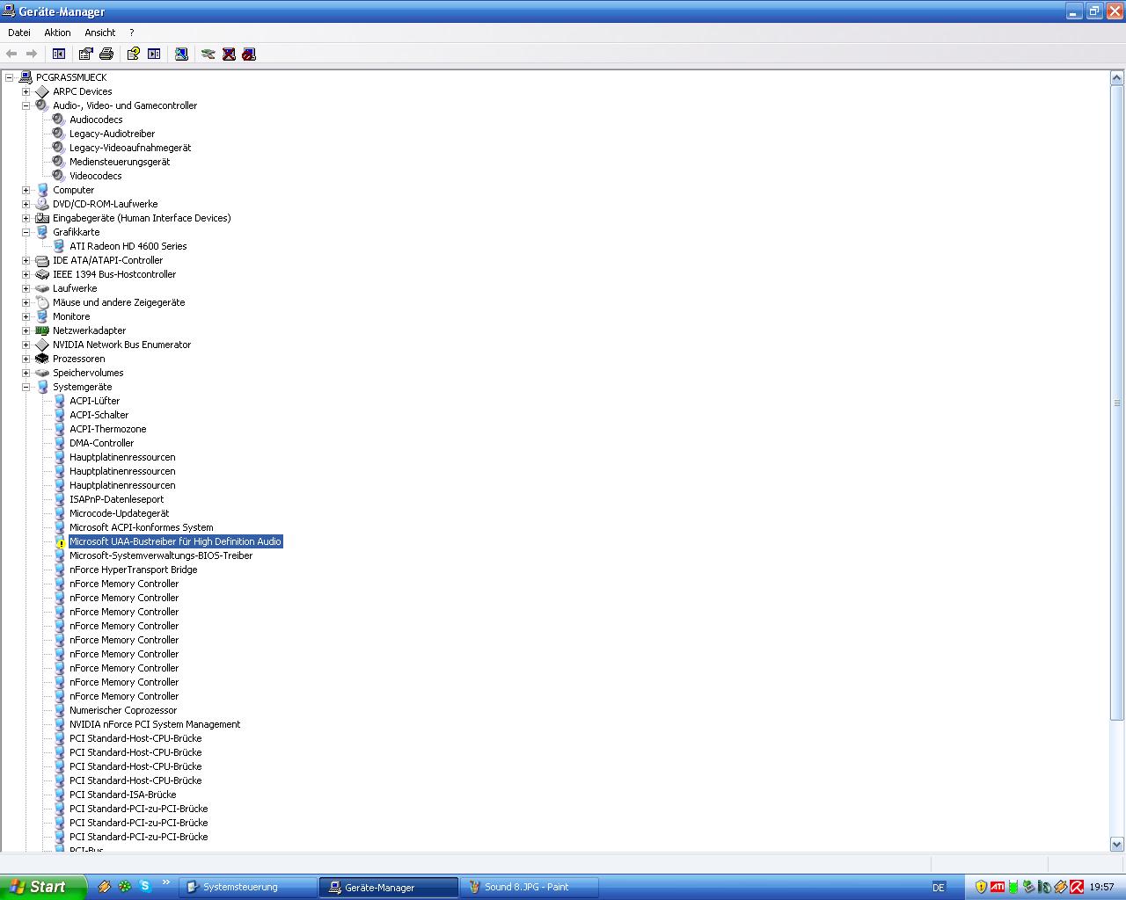Expand the Computer node

pos(26,190)
